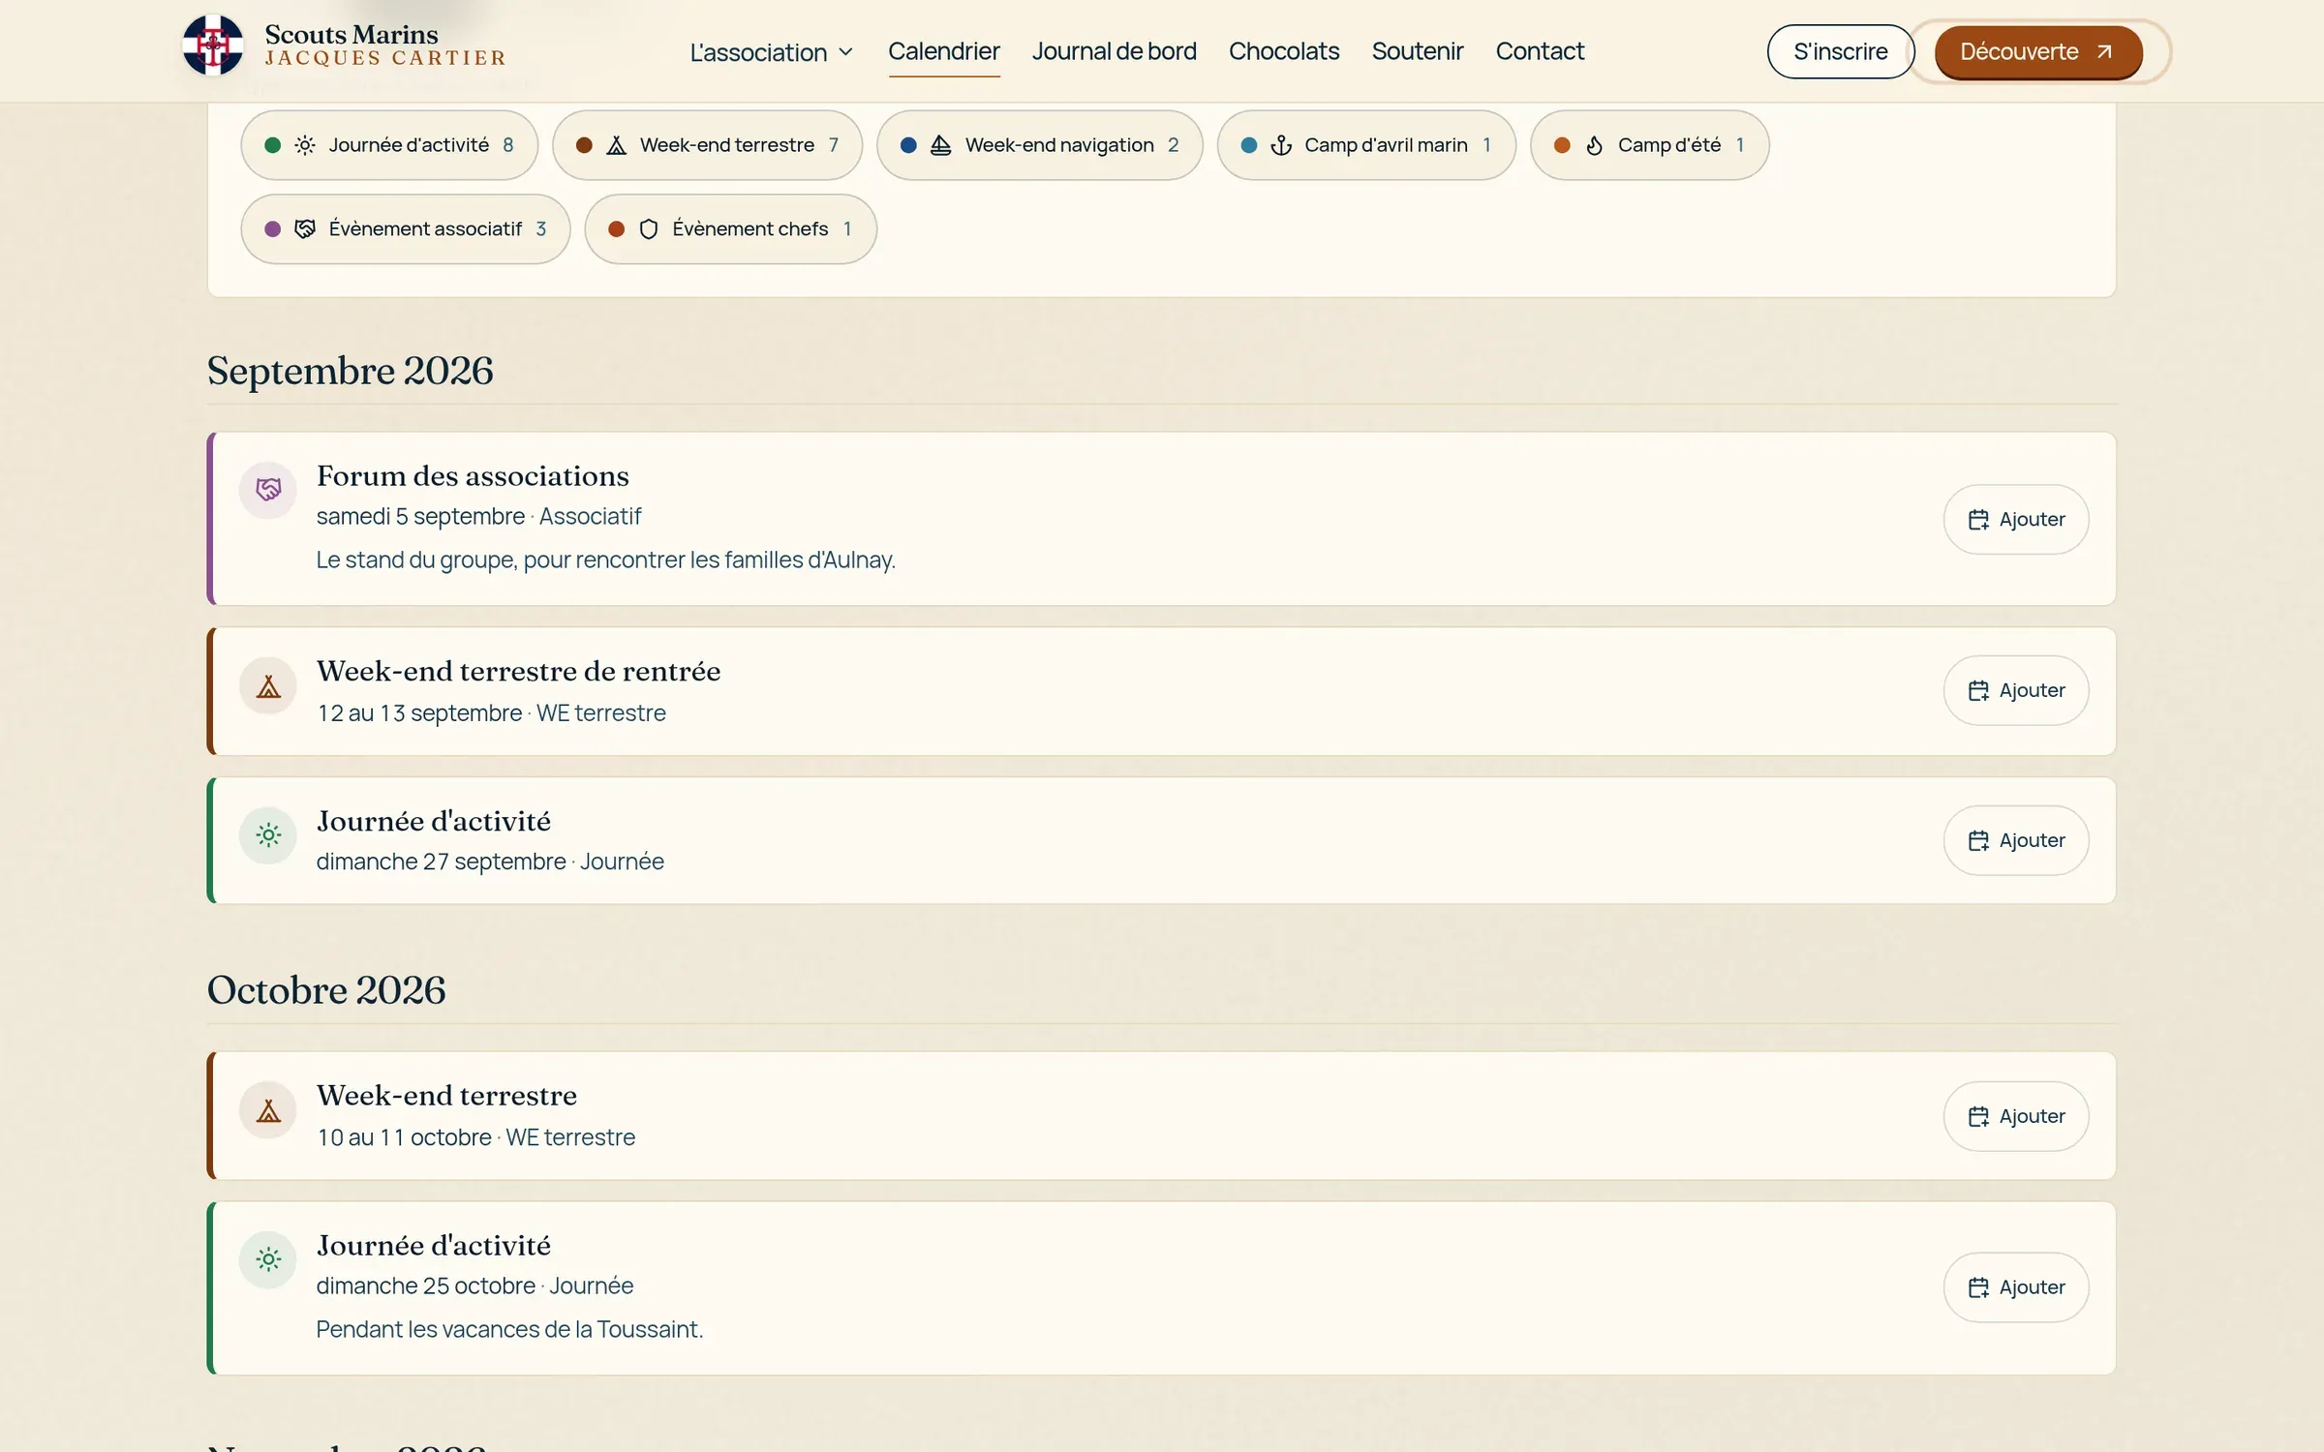Open the Contact page
The height and width of the screenshot is (1452, 2324).
click(1540, 51)
